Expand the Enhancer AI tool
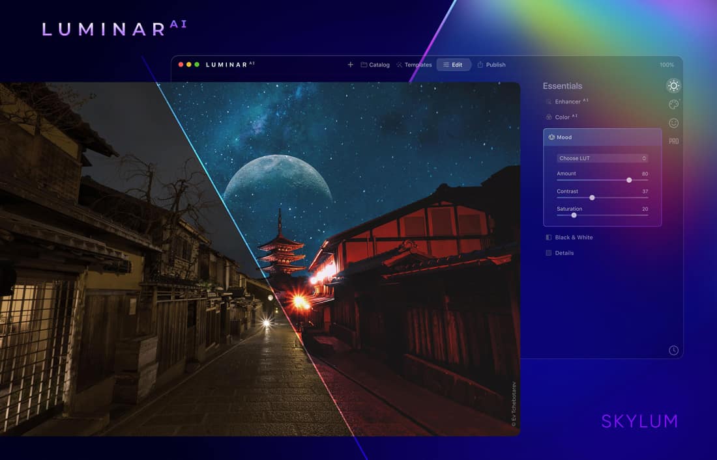This screenshot has width=717, height=460. 567,101
